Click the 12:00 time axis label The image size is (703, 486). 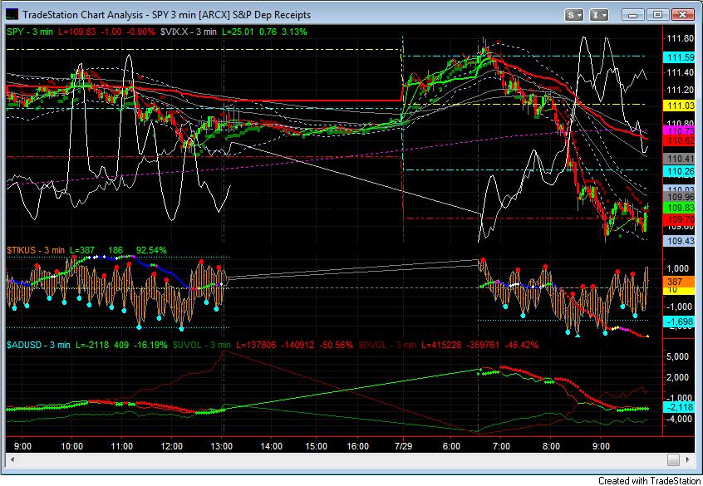pos(171,446)
